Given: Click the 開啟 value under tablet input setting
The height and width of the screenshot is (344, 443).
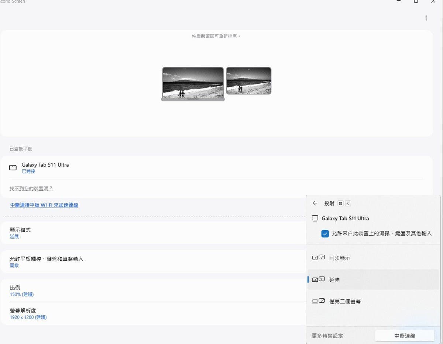Looking at the screenshot, I should tap(14, 265).
